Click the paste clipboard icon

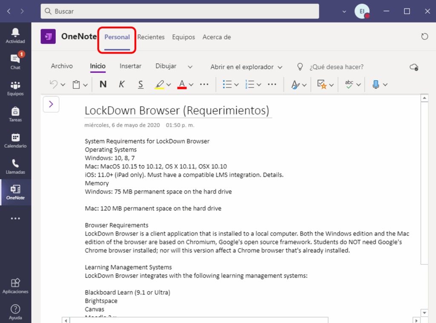[76, 85]
